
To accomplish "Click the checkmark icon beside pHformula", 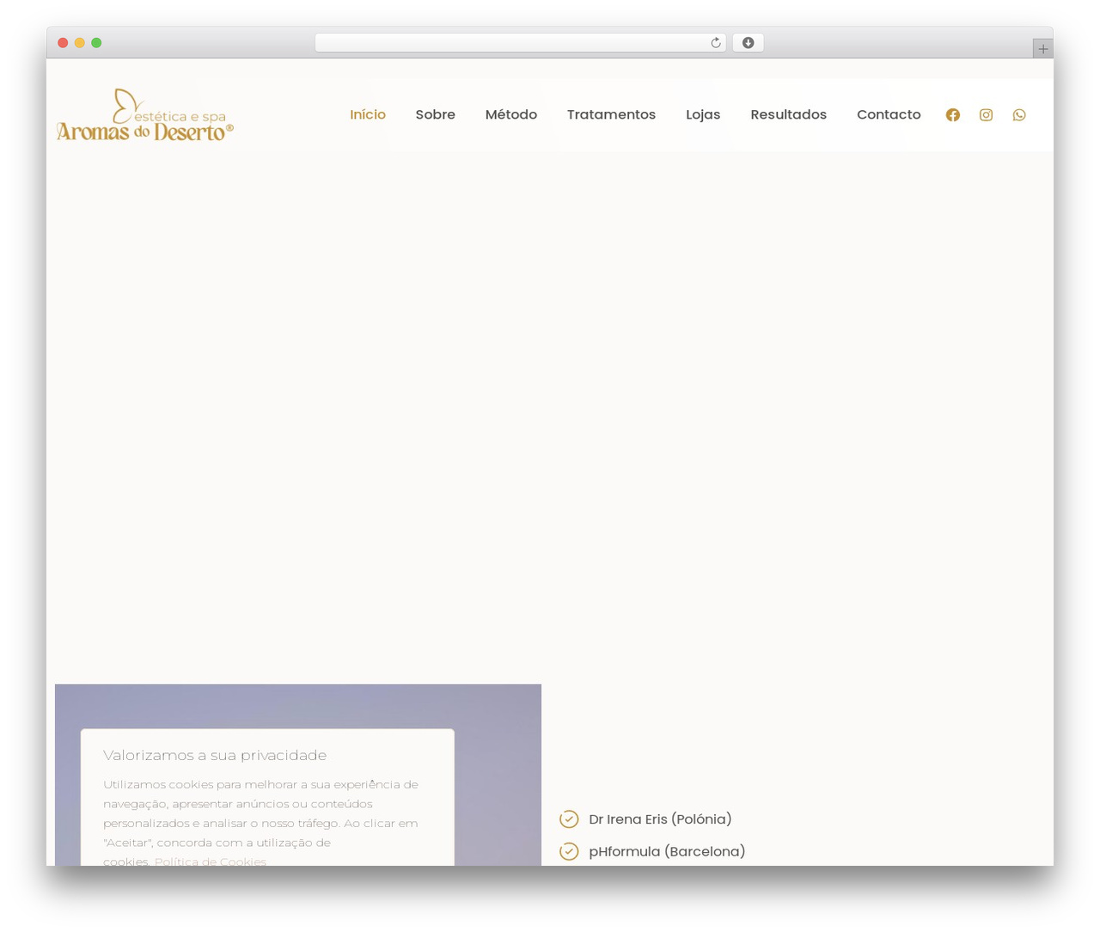I will pyautogui.click(x=569, y=851).
